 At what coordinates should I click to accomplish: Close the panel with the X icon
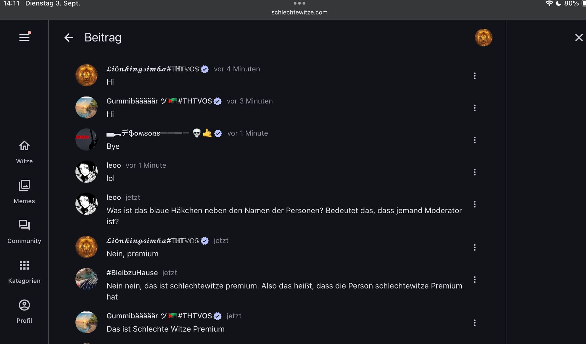(579, 38)
